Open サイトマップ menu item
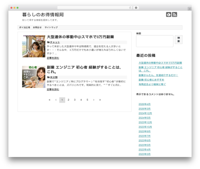 pos(51,27)
